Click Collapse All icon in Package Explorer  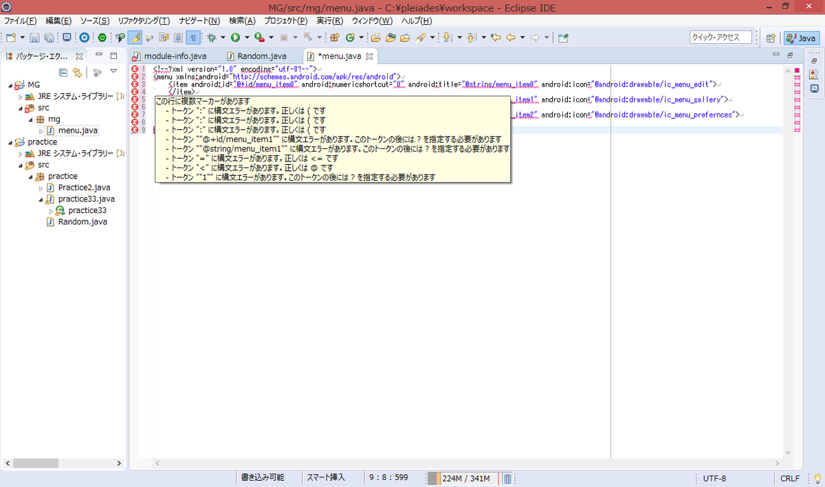tap(63, 71)
